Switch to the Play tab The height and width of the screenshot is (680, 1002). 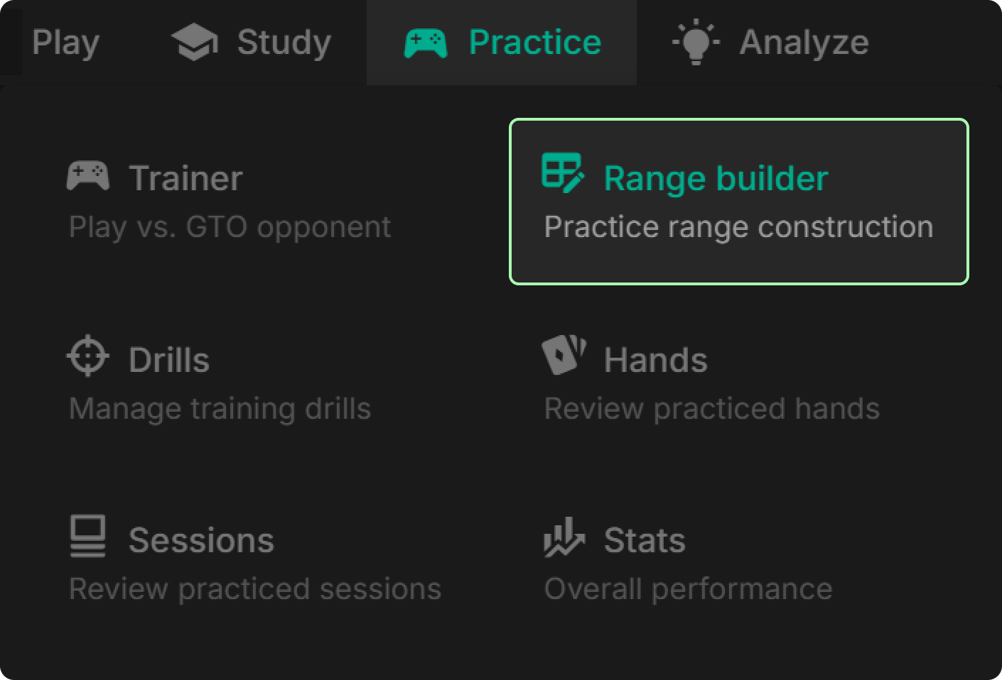pyautogui.click(x=65, y=43)
